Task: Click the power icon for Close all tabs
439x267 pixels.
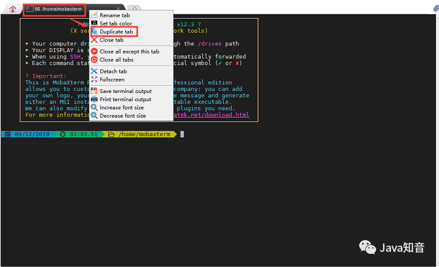Action: point(95,60)
